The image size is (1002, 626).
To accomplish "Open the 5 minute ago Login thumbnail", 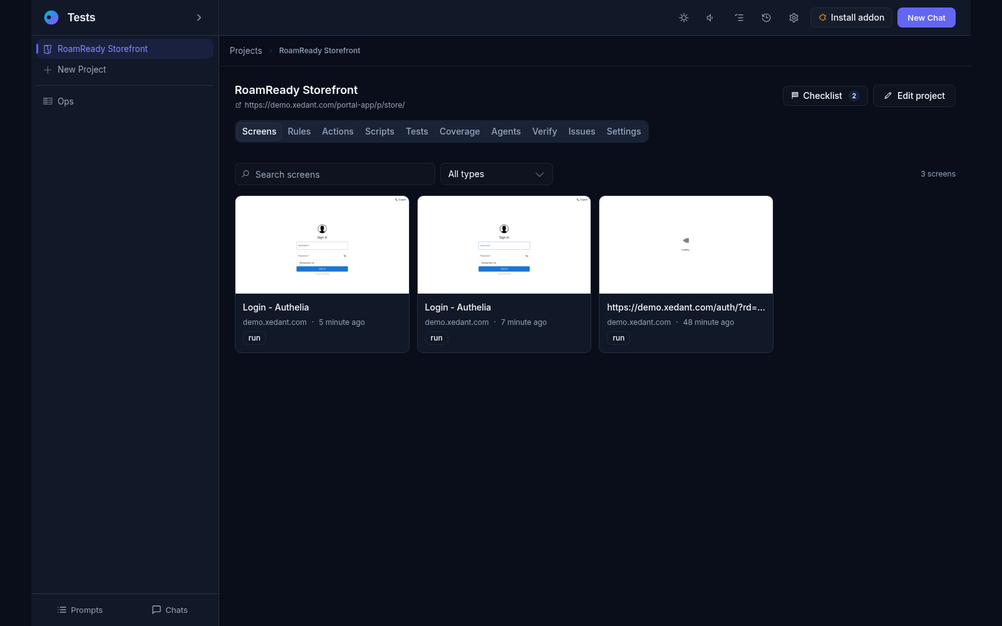I will pyautogui.click(x=322, y=245).
